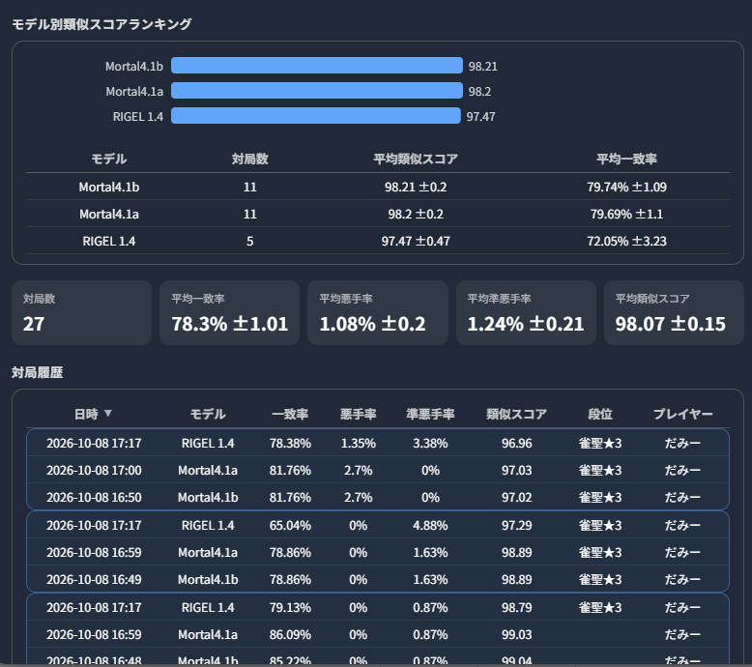Click the 86.09% match rate cell

pyautogui.click(x=290, y=634)
